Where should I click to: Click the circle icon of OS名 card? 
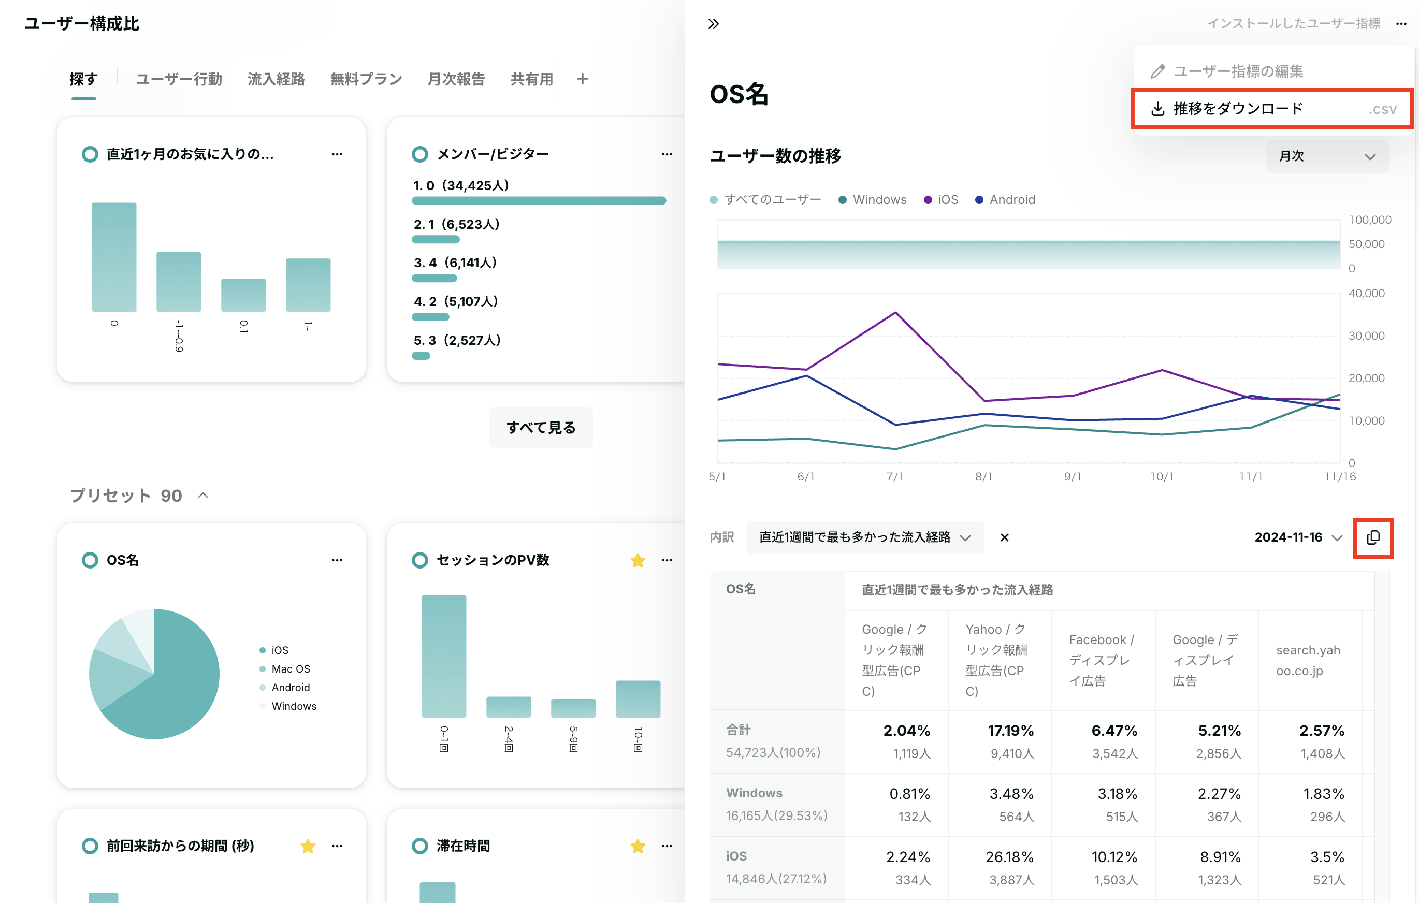point(90,560)
